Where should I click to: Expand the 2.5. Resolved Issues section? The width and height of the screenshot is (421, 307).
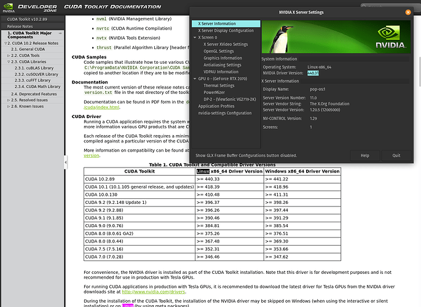9,100
